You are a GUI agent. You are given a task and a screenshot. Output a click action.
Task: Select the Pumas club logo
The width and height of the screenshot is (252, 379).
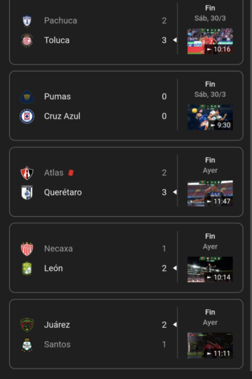(27, 97)
